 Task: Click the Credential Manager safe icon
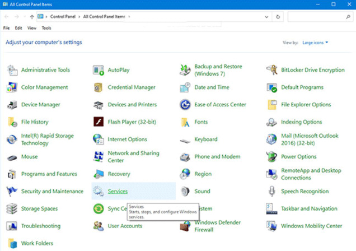99,87
